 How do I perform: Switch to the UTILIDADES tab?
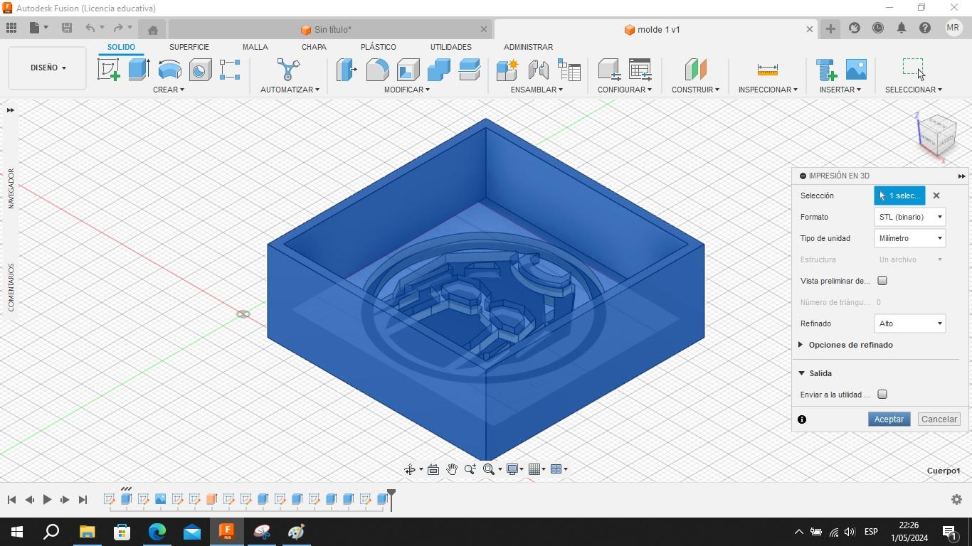point(450,47)
